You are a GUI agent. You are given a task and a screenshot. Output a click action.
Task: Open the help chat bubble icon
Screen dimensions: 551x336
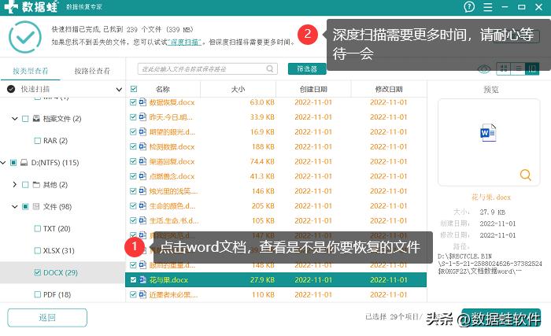(x=469, y=6)
